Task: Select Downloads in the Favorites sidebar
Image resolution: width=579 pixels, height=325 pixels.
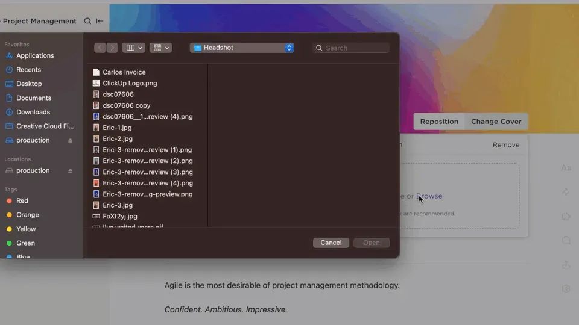Action: (33, 112)
